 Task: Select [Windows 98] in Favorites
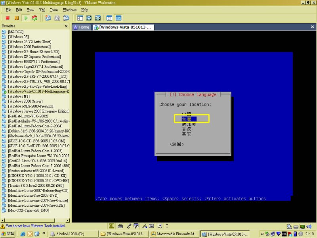[18, 37]
